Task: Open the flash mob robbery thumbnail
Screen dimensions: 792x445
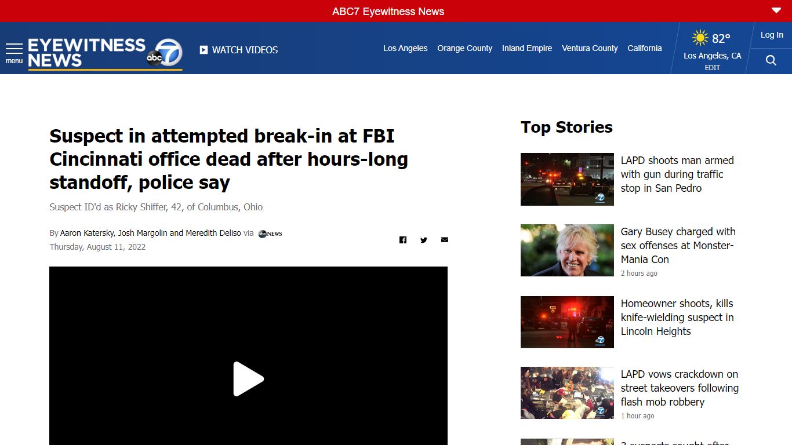Action: coord(567,393)
